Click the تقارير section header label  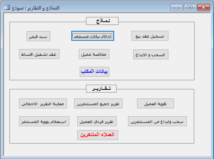pos(101,89)
